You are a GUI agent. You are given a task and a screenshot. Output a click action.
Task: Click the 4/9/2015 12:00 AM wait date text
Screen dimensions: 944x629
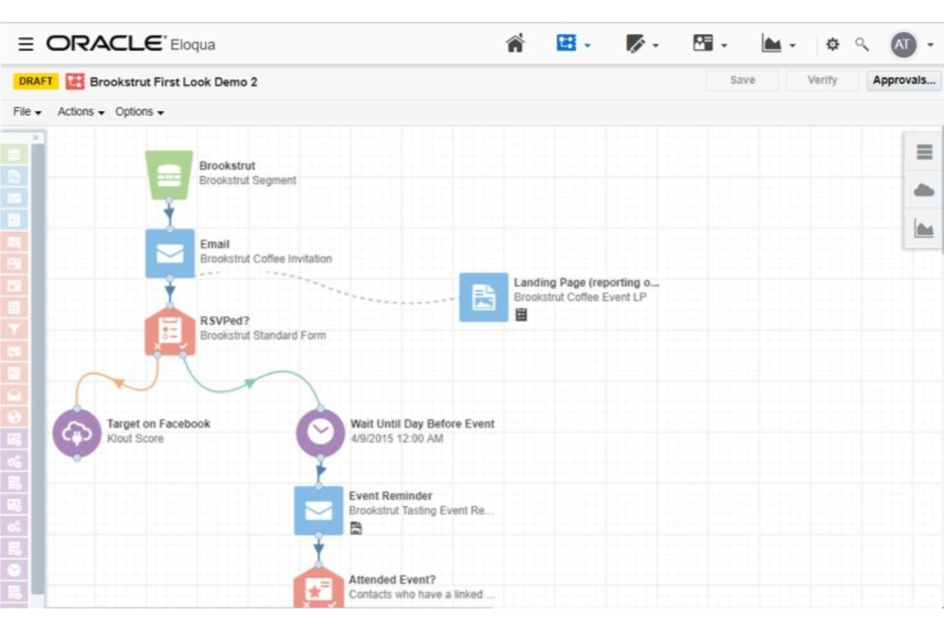click(x=397, y=438)
